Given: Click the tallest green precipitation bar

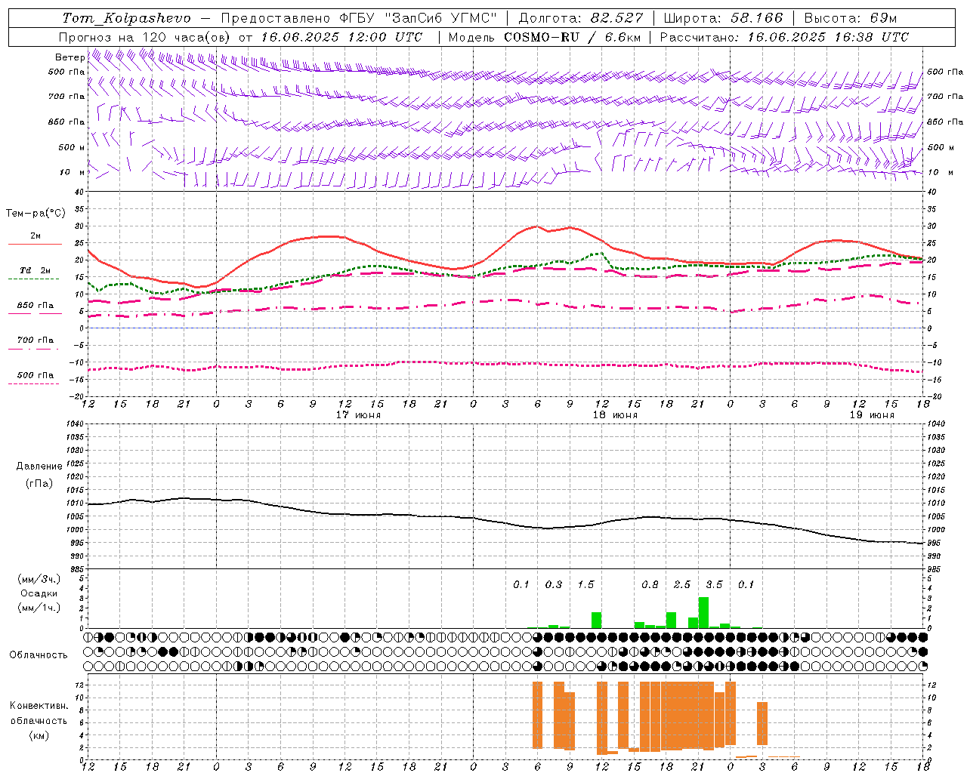Looking at the screenshot, I should click(703, 612).
